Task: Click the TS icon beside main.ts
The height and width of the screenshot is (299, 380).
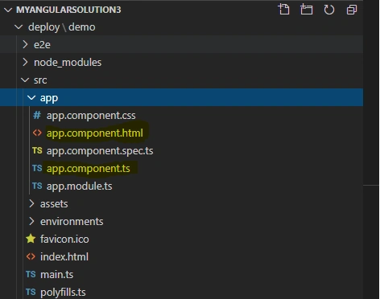Action: click(31, 274)
